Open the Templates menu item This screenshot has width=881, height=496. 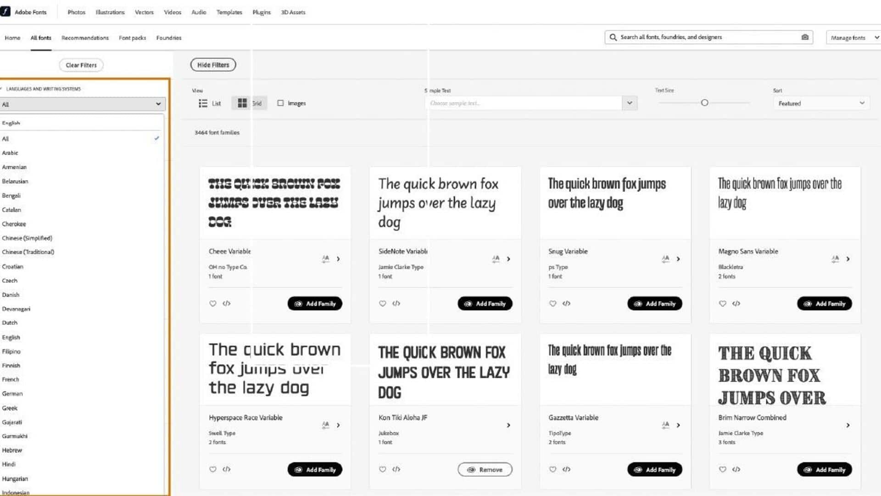click(x=229, y=12)
